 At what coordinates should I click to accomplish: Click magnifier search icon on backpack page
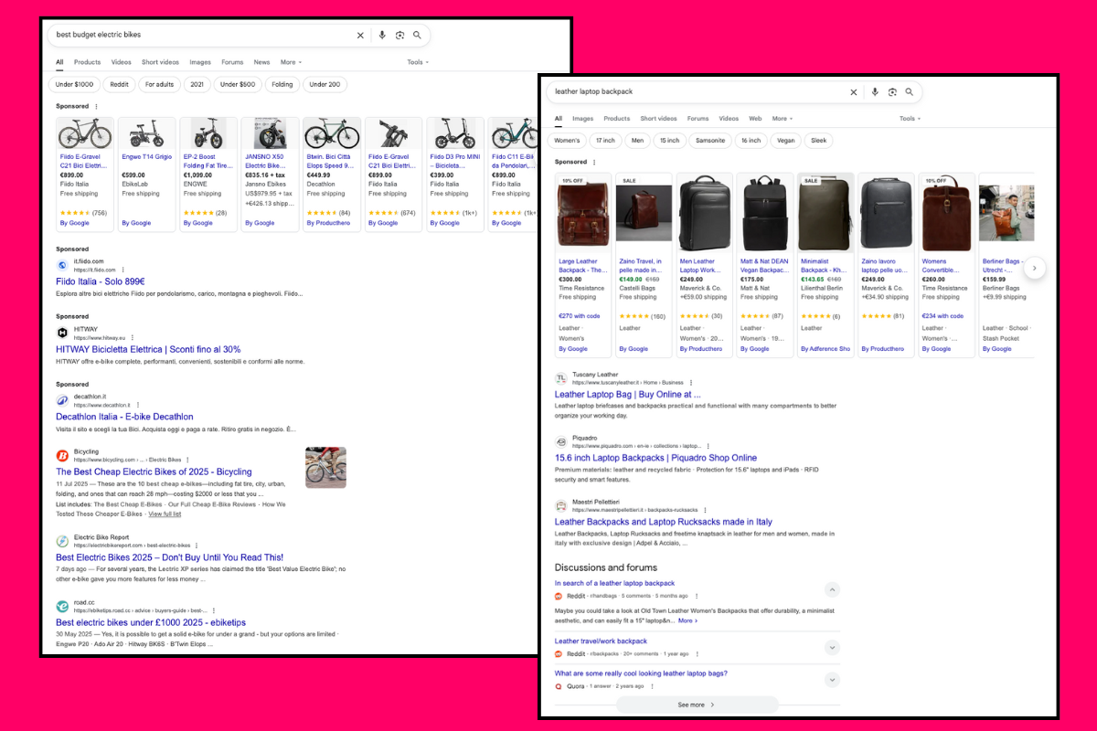click(x=910, y=92)
